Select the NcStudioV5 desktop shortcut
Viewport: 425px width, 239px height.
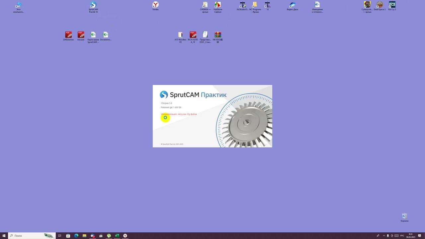pos(243,6)
